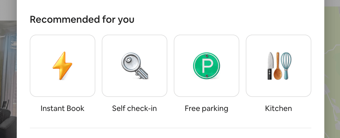This screenshot has height=138, width=340.
Task: Select the "Kitchen" text label
Action: point(279,109)
